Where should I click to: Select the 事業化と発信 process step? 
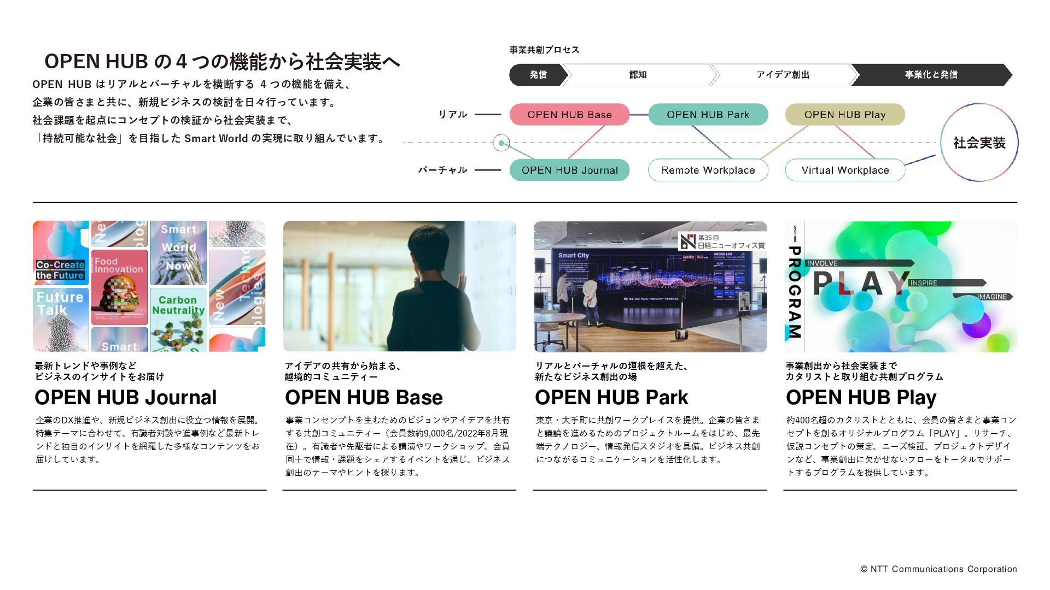click(931, 75)
